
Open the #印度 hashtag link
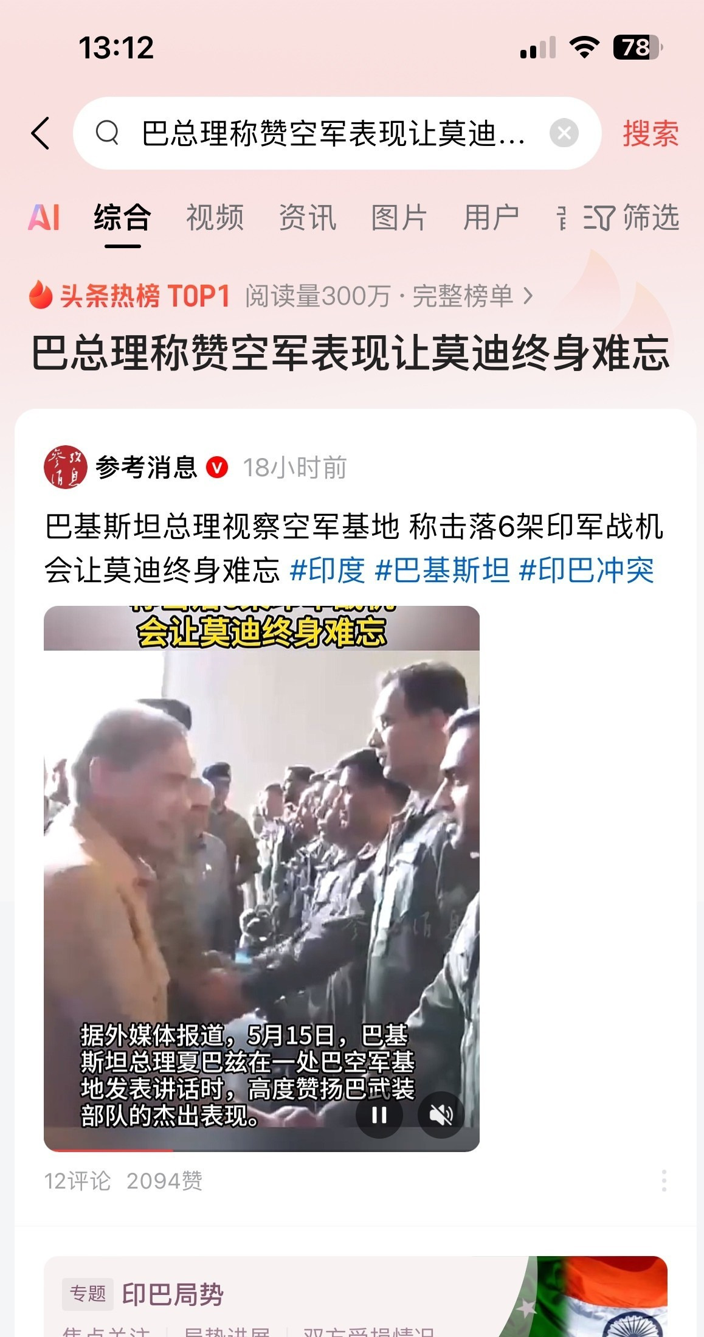pyautogui.click(x=327, y=571)
